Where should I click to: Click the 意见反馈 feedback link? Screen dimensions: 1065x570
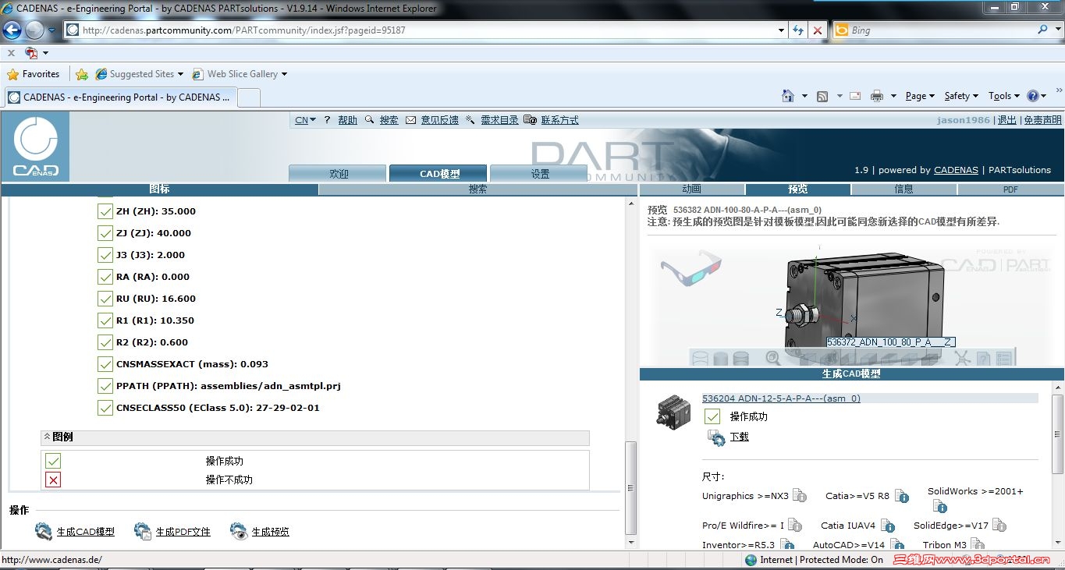coord(439,120)
